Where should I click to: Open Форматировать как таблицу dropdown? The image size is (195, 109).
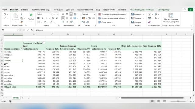[x=112, y=18]
